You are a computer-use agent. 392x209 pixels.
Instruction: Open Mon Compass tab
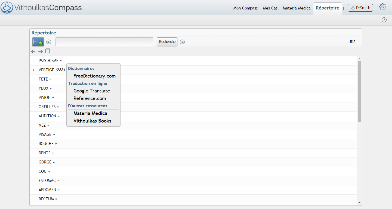pos(245,8)
